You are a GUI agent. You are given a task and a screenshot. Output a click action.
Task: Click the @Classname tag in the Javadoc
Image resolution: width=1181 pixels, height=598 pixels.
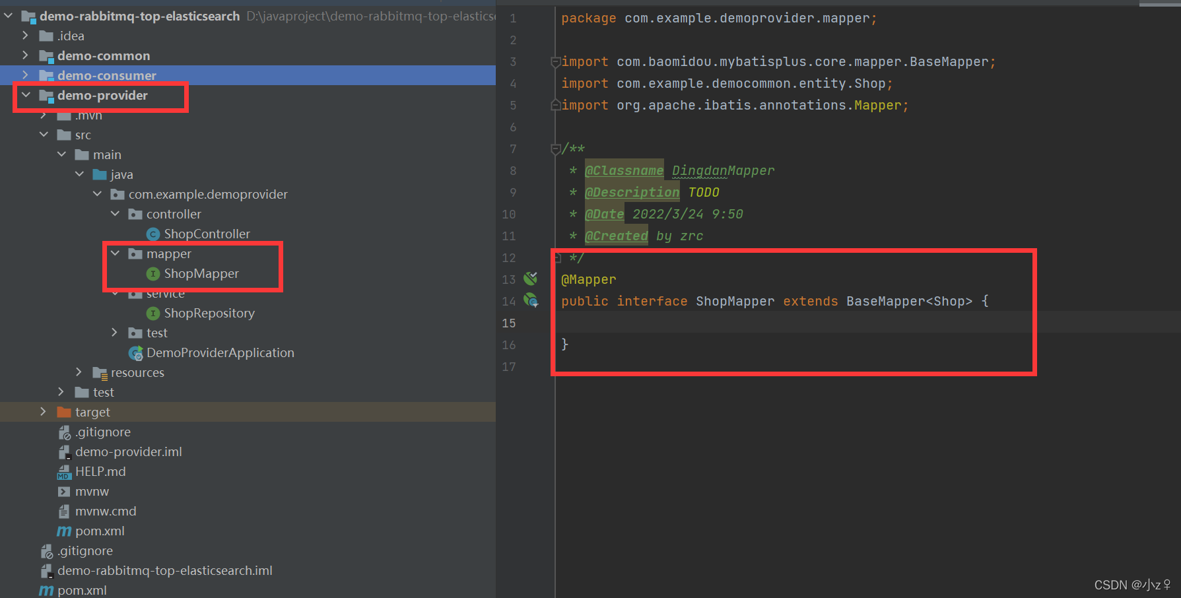624,170
